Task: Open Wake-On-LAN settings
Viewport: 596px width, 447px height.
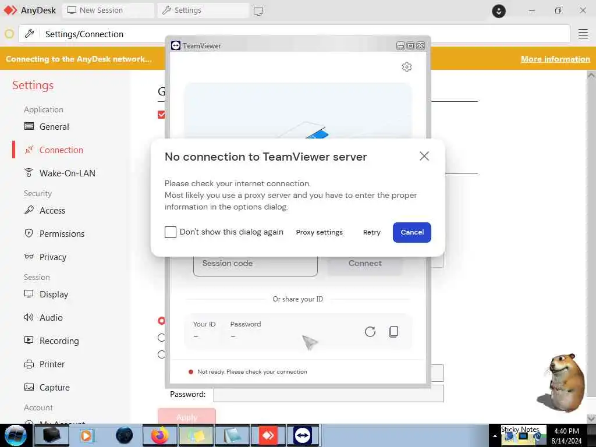Action: [68, 173]
